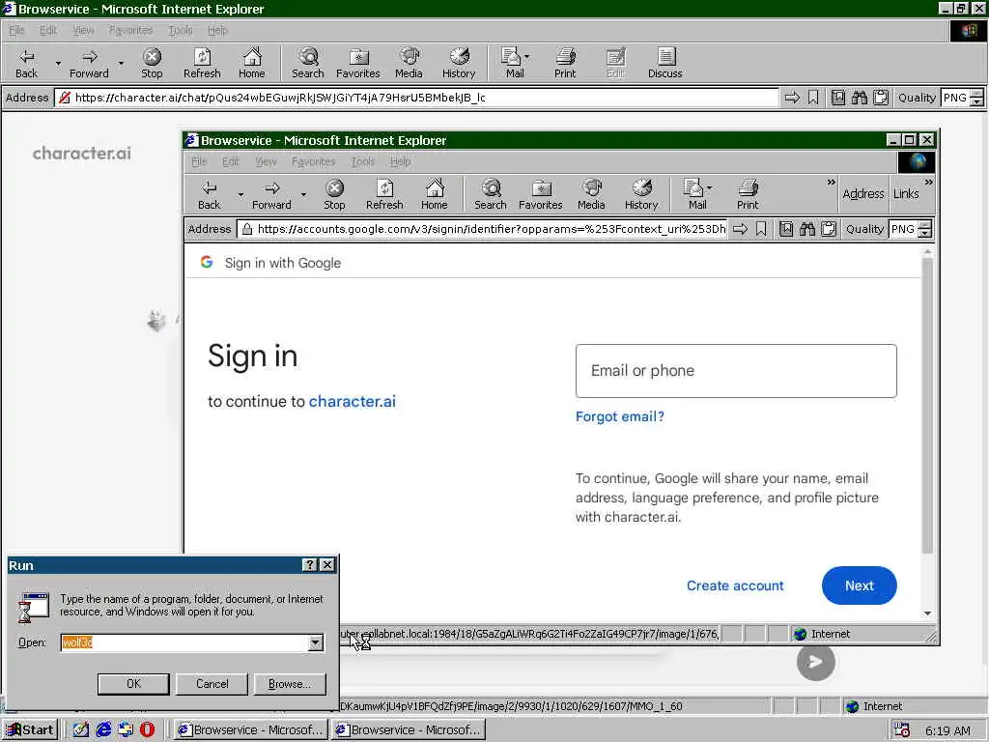This screenshot has width=989, height=742.
Task: Adjust the inner Quality PNG spinner
Action: [924, 229]
